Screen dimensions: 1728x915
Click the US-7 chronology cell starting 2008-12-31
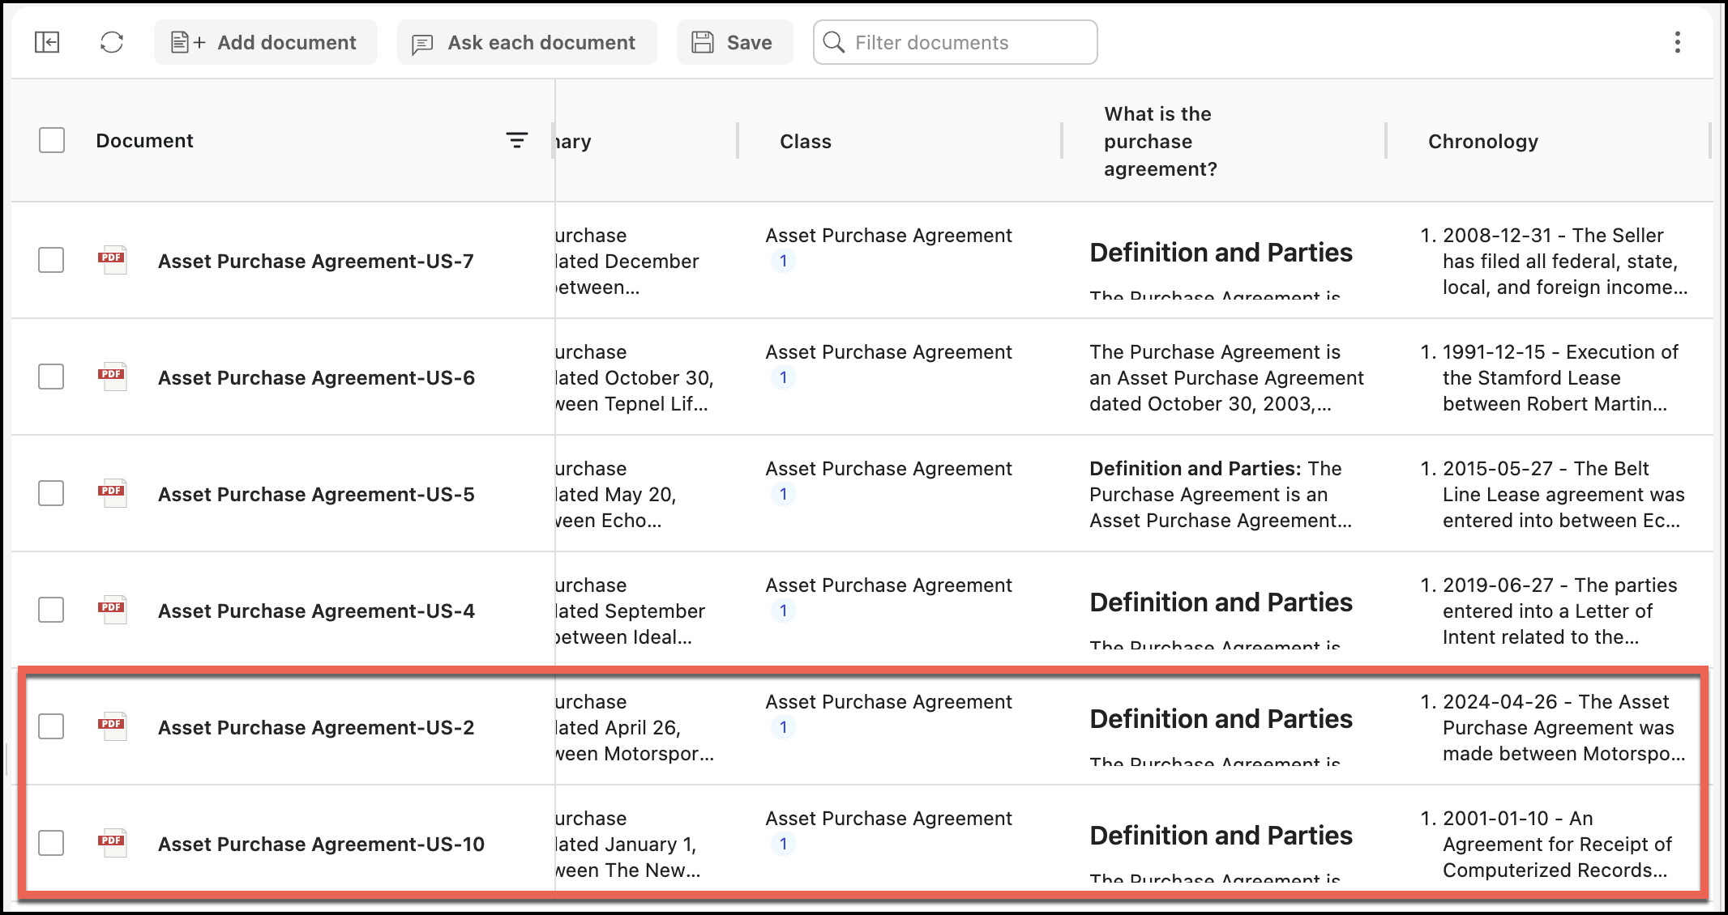(x=1555, y=261)
